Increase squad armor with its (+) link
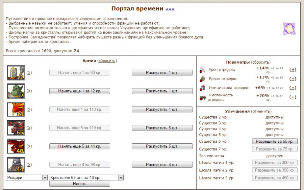This screenshot has width=304, height=190. 293,79
